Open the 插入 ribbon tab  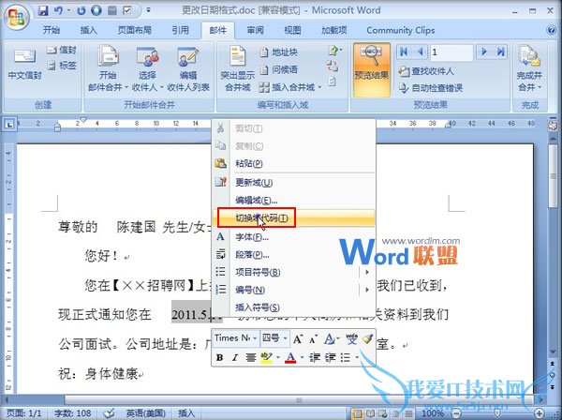pos(89,30)
